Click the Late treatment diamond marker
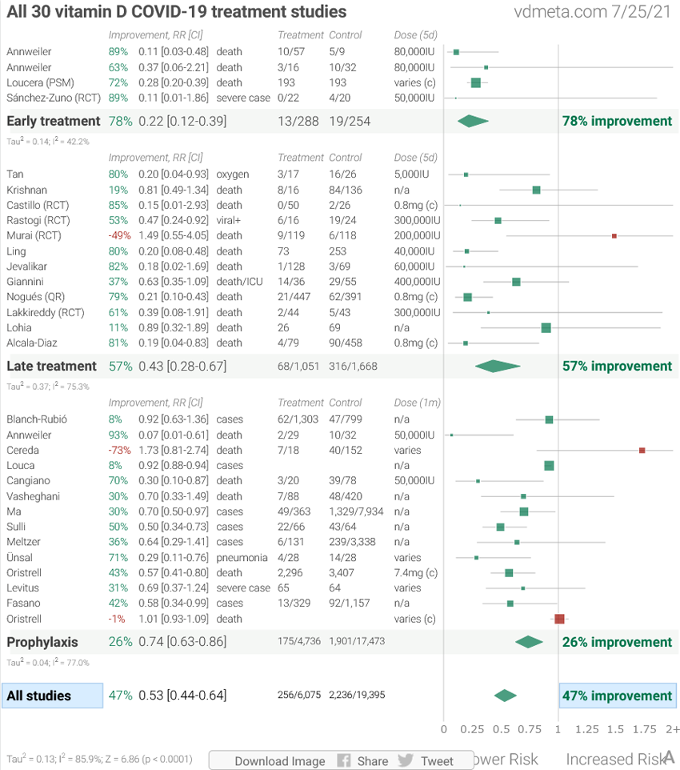 (497, 366)
